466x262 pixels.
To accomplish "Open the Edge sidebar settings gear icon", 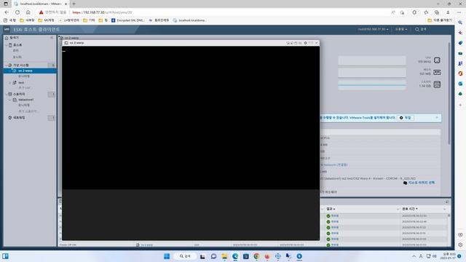I will (x=460, y=245).
